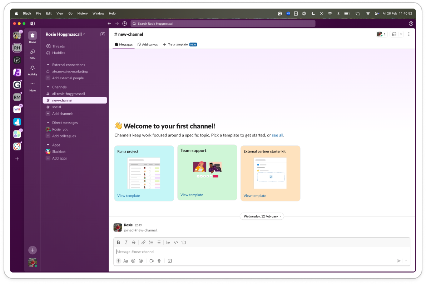Click the search Rosie Hoggmascall field

(x=223, y=24)
